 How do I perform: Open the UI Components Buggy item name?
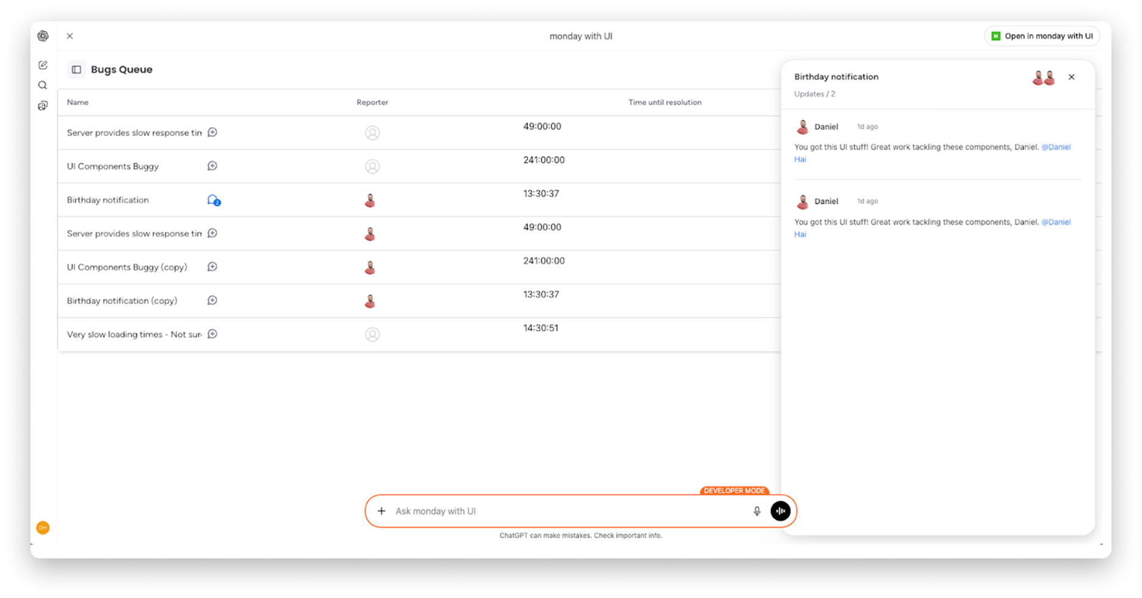click(x=113, y=166)
